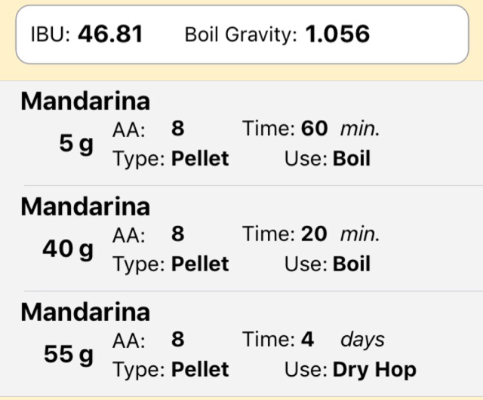Change Boil use on 60 min hop
This screenshot has width=483, height=400.
tap(352, 159)
